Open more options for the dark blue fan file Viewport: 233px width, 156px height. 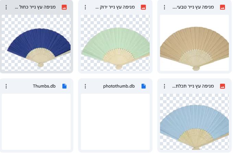pos(6,7)
